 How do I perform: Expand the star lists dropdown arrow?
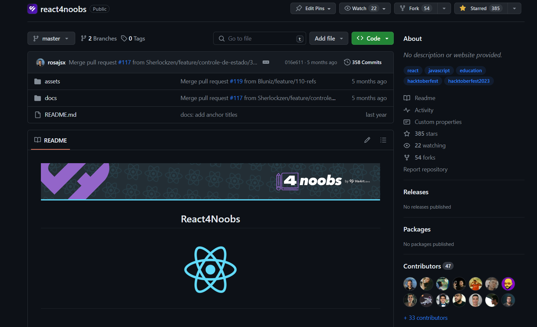pyautogui.click(x=514, y=9)
